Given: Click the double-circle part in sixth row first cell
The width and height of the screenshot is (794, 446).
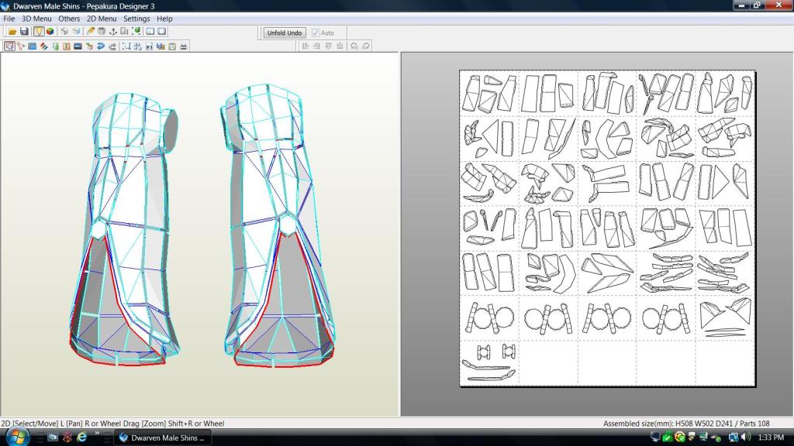Looking at the screenshot, I should pos(490,318).
